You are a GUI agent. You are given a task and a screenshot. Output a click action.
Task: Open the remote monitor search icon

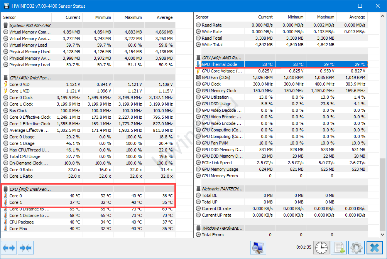(258, 248)
